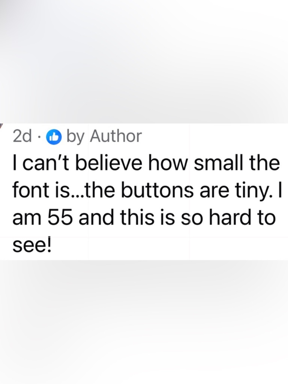Click the blurred gray area below the comment
288x384 pixels.
[144, 322]
